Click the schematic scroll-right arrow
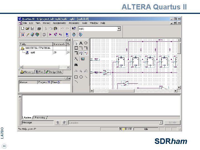This screenshot has height=150, width=200. pyautogui.click(x=176, y=91)
